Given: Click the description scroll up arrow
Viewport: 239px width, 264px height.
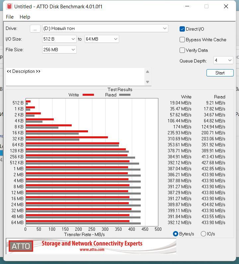Looking at the screenshot, I should click(x=148, y=72).
